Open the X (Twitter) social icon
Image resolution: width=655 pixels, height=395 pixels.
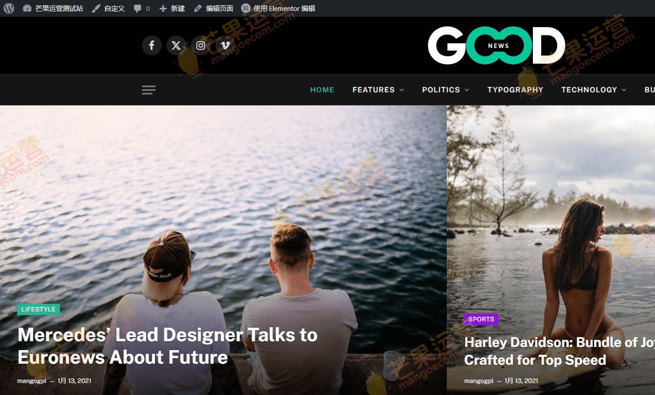pyautogui.click(x=176, y=45)
